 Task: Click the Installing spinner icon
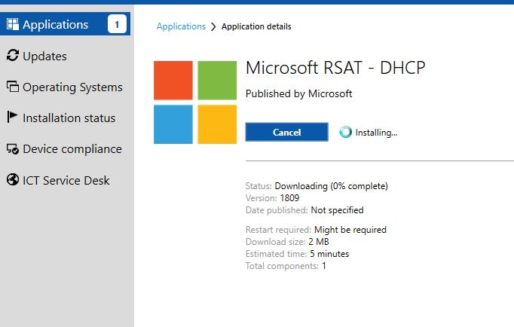point(345,132)
